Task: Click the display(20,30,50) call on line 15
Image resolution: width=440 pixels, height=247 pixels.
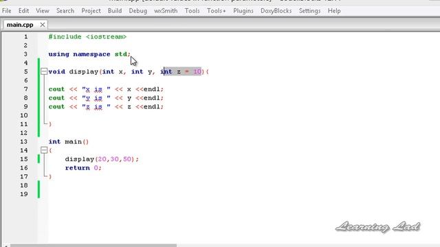Action: (x=102, y=159)
